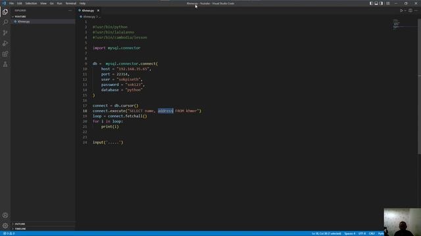Open the Selection menu

[31, 3]
